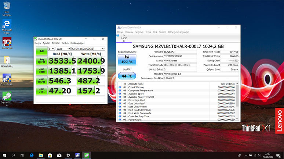Click CrystalDiskMark comment text field
284x159 pixels.
pyautogui.click(x=70, y=99)
